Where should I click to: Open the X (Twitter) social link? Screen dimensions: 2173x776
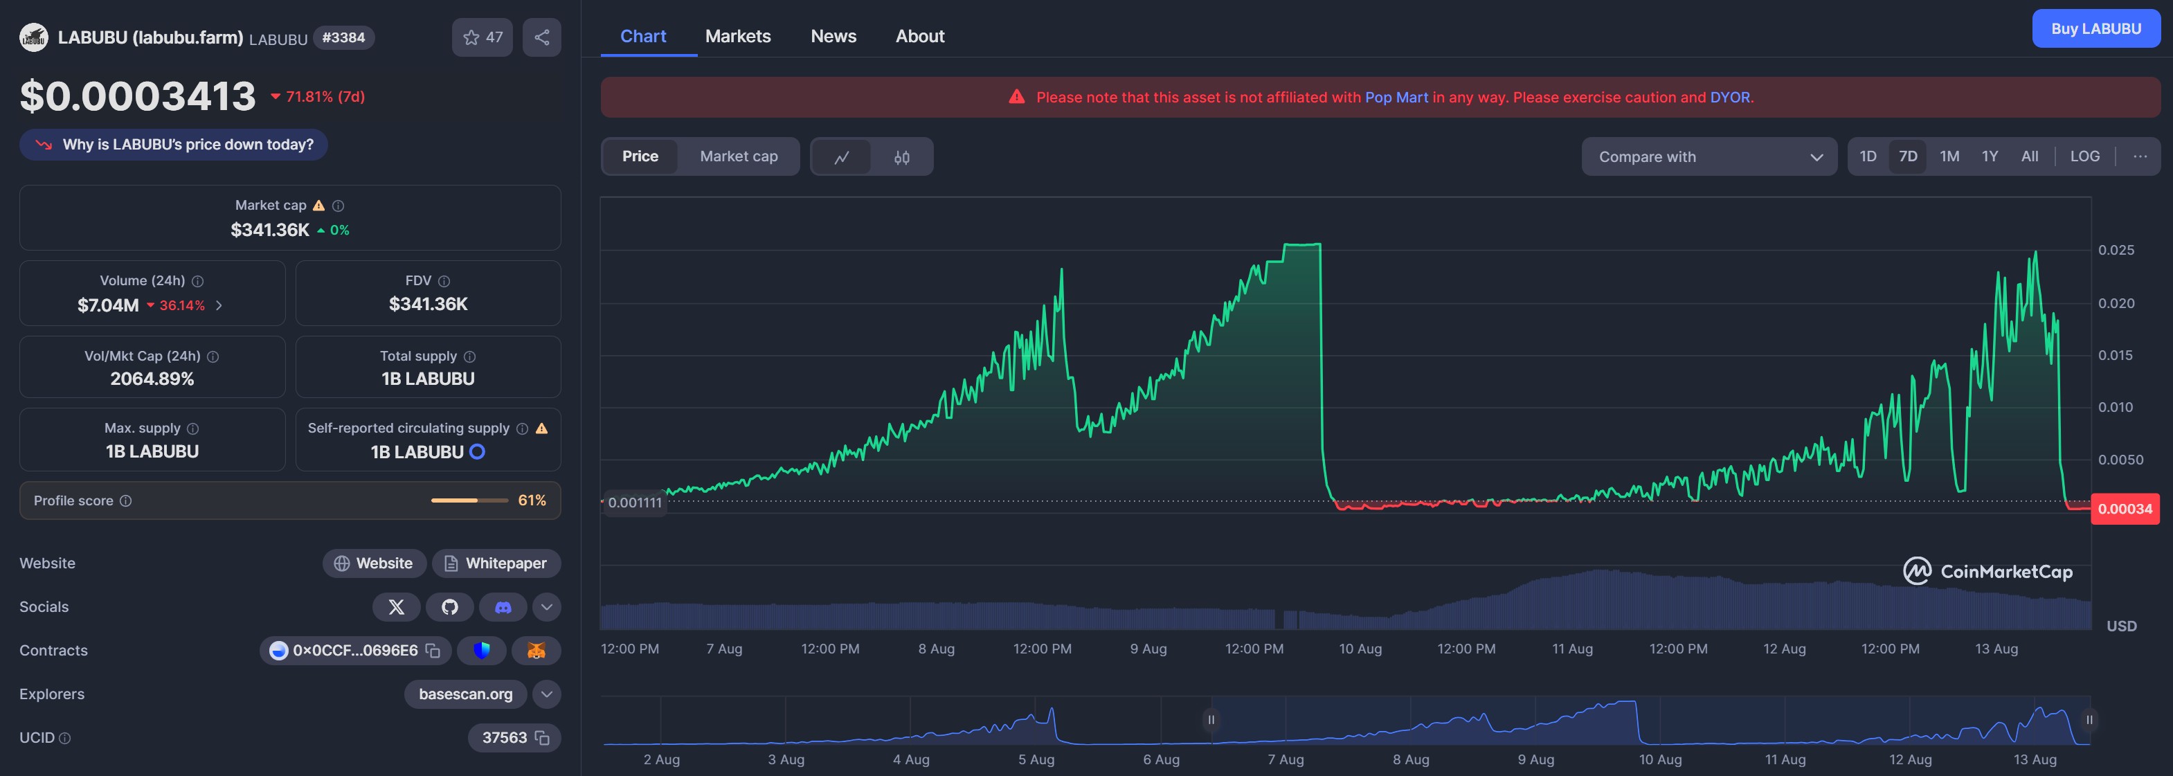tap(396, 606)
